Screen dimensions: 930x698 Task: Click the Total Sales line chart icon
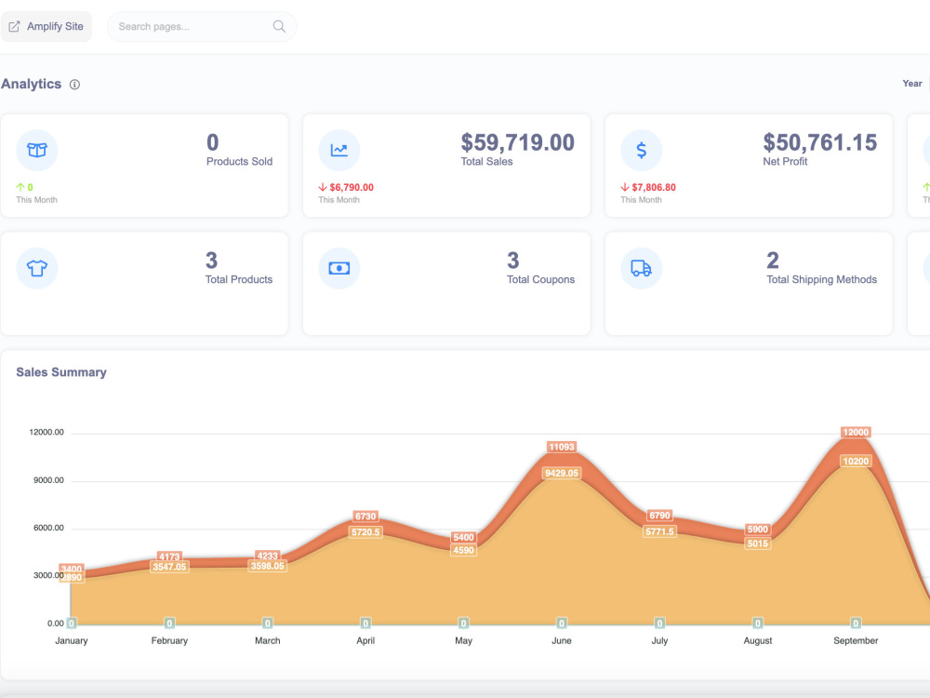point(339,150)
